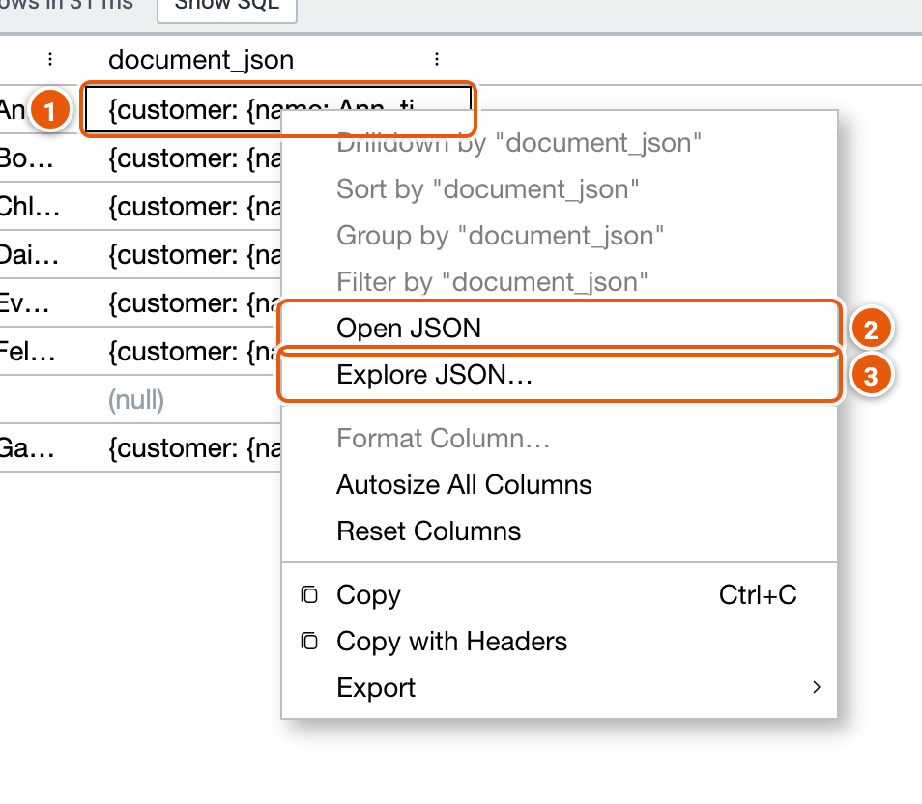Image resolution: width=922 pixels, height=804 pixels.
Task: Expand the Export submenu arrow
Action: (816, 687)
